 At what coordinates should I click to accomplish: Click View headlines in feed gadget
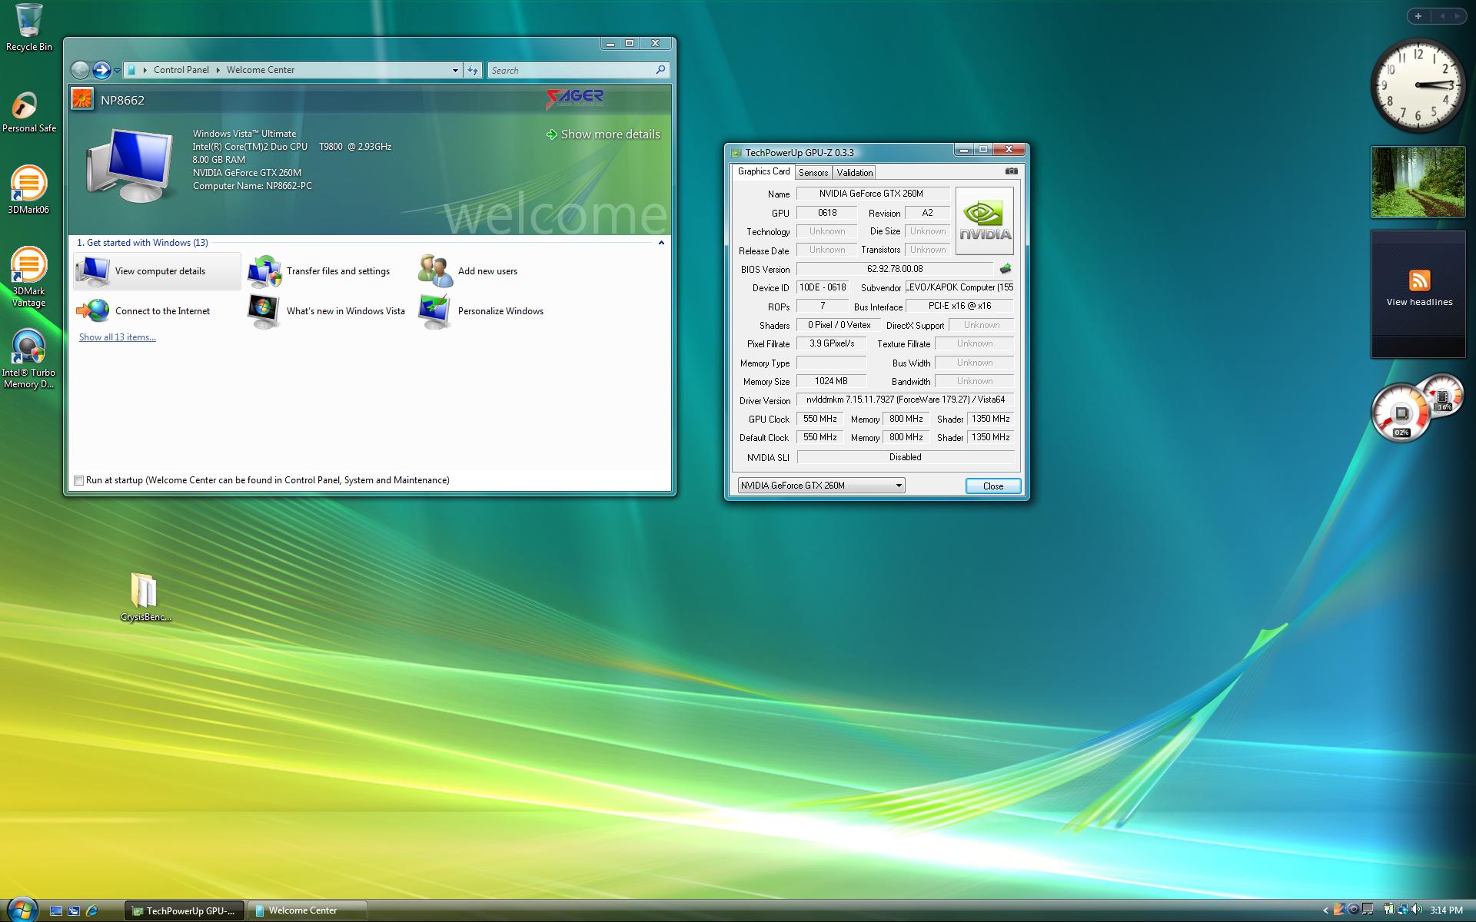click(x=1419, y=302)
